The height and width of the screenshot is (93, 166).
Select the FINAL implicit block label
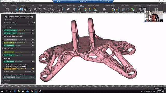(10, 61)
